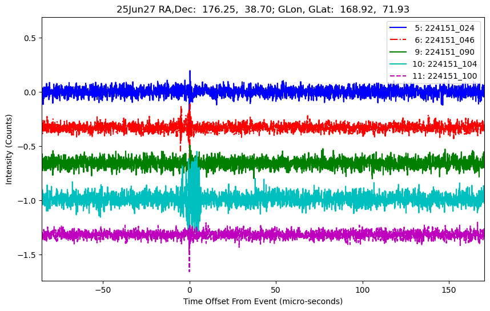490x311 pixels.
Task: Click the y-axis tick label '0.0'
Action: 30,92
